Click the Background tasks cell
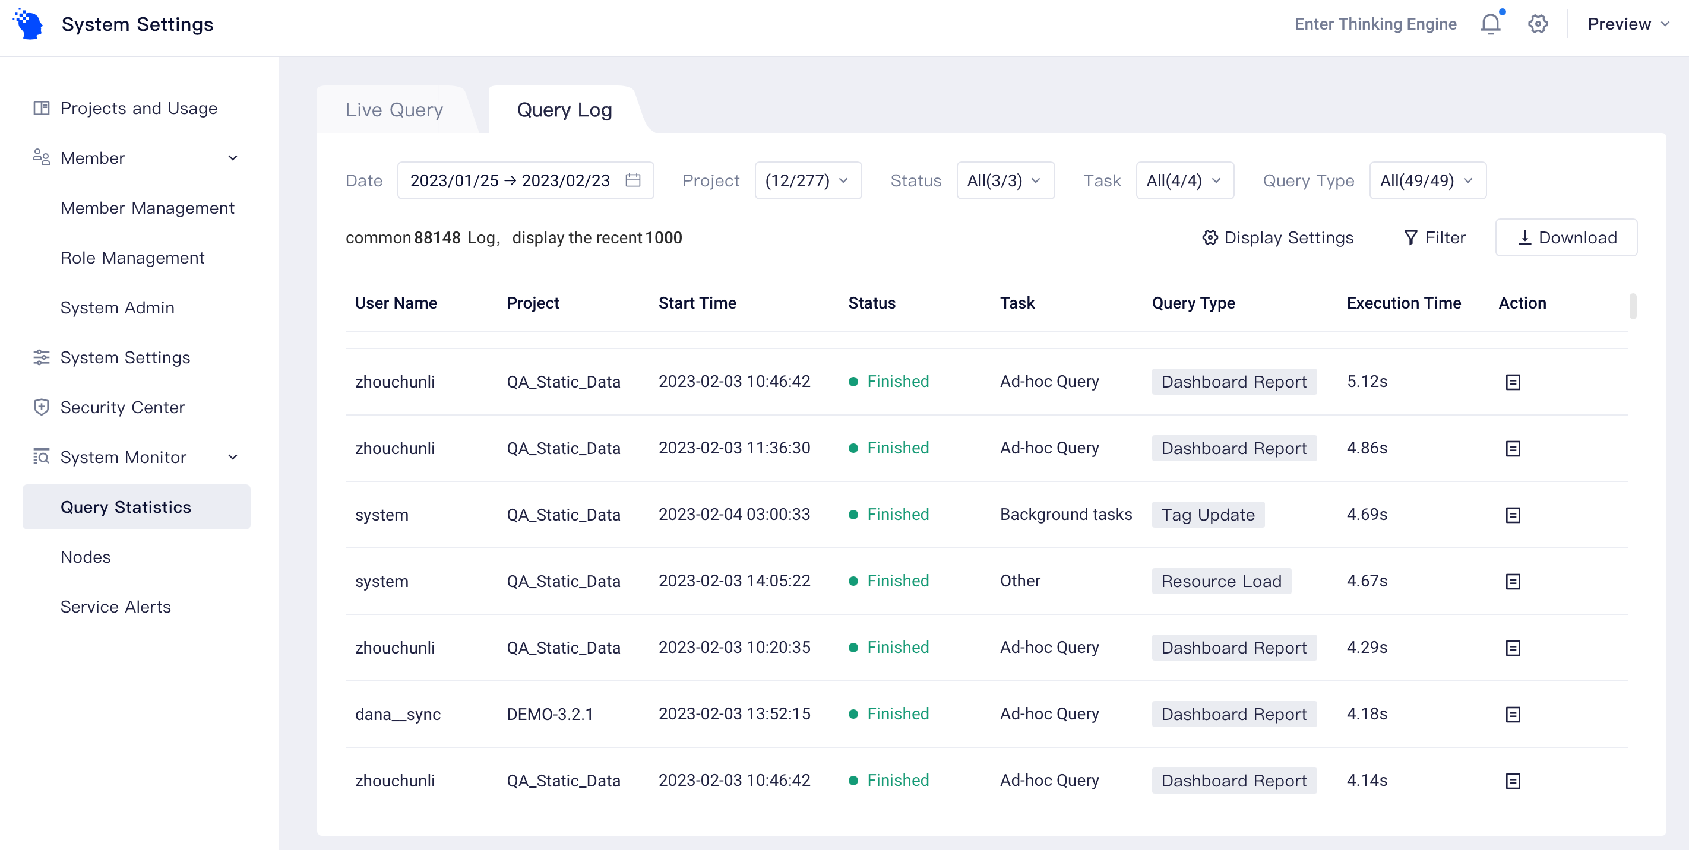The width and height of the screenshot is (1689, 850). point(1065,515)
